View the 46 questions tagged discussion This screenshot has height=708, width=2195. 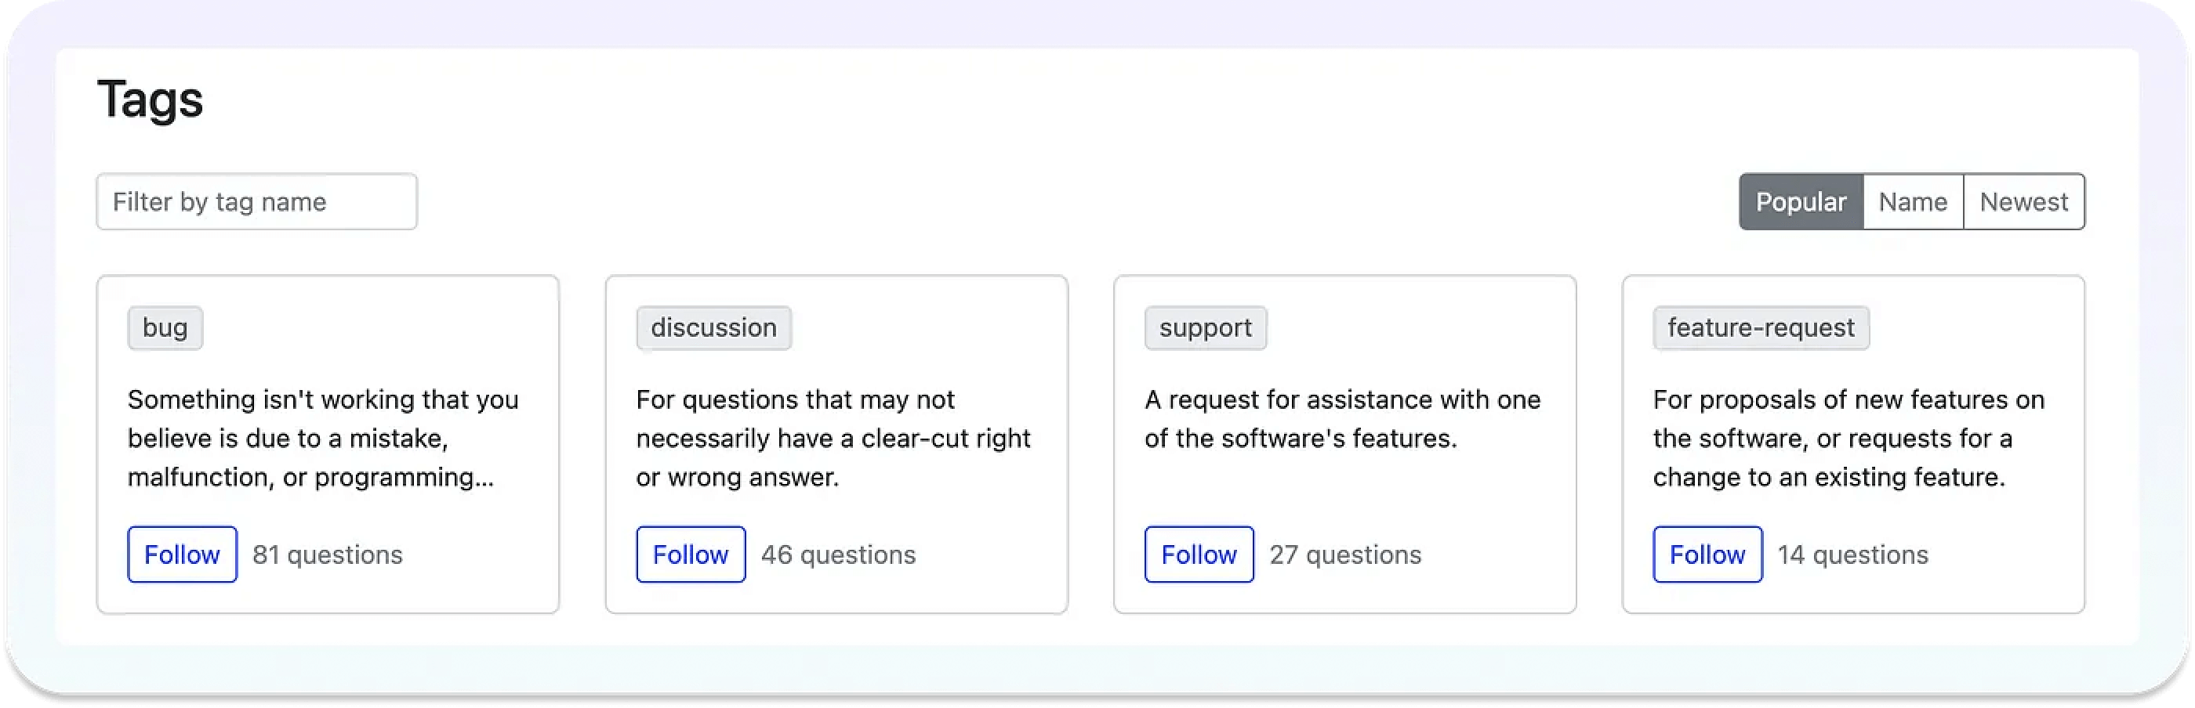tap(837, 554)
